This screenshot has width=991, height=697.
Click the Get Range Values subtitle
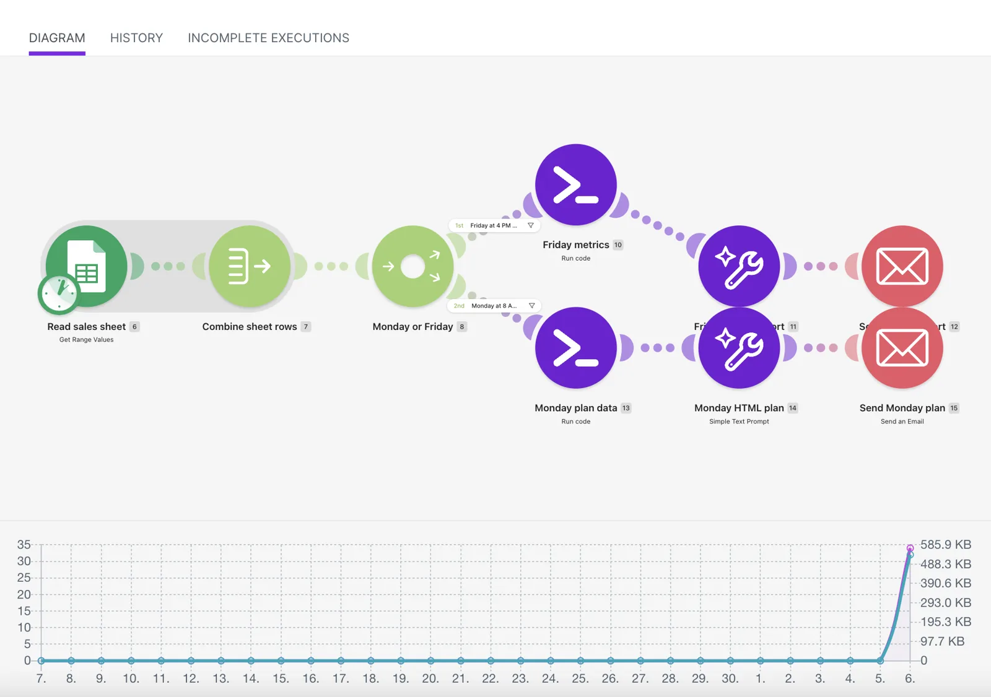(x=87, y=339)
